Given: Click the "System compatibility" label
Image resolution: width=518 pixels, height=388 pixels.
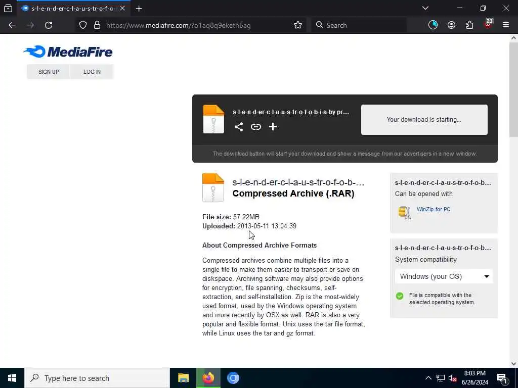Looking at the screenshot, I should point(426,259).
